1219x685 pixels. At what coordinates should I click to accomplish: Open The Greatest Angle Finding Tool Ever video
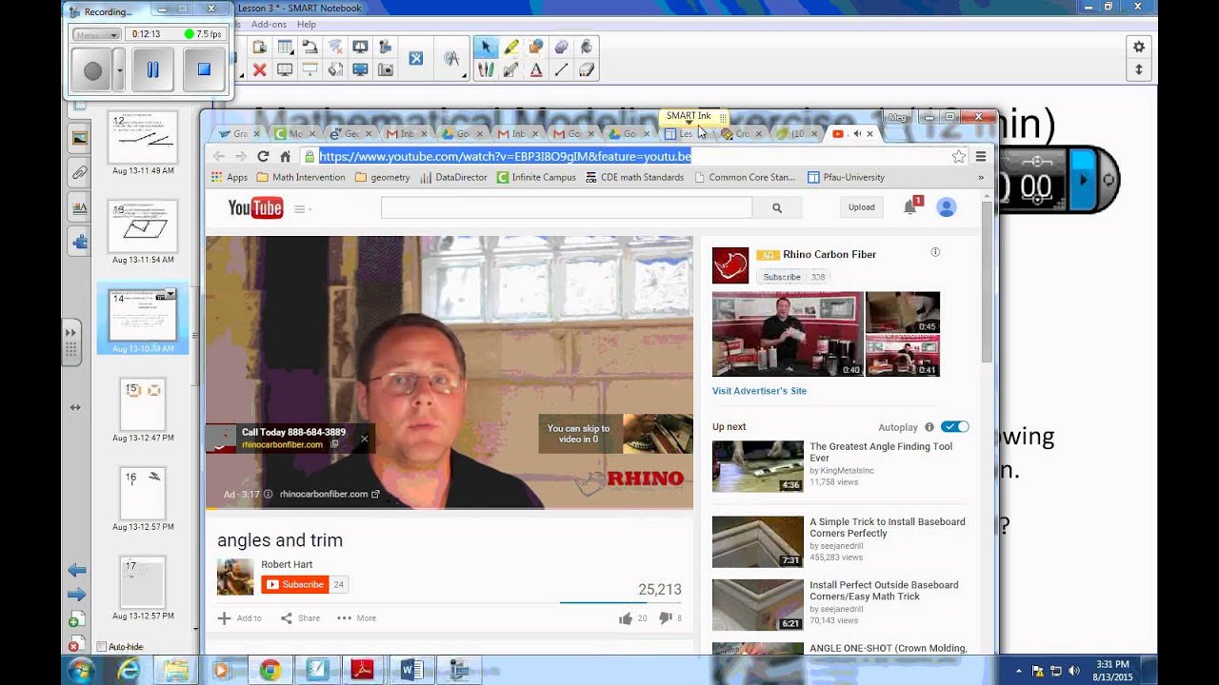point(881,452)
